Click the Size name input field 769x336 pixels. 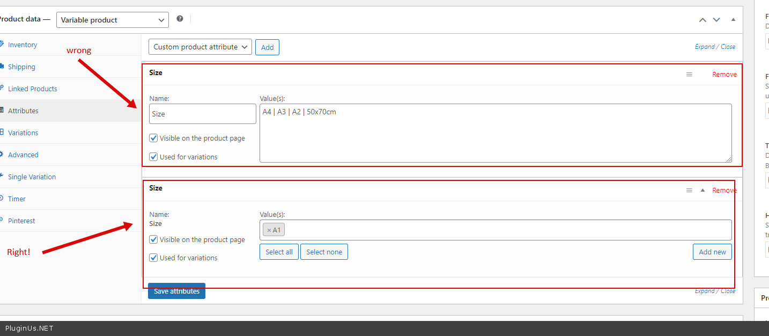(202, 114)
